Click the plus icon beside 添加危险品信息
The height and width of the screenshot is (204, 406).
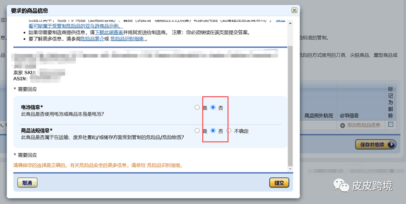tap(343, 125)
